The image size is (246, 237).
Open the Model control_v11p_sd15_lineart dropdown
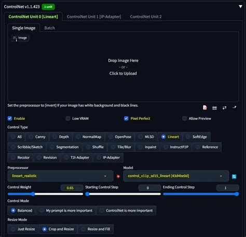click(176, 176)
